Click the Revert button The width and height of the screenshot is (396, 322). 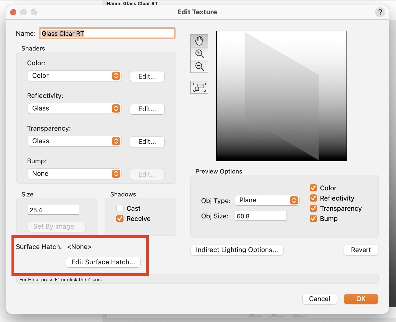[361, 250]
